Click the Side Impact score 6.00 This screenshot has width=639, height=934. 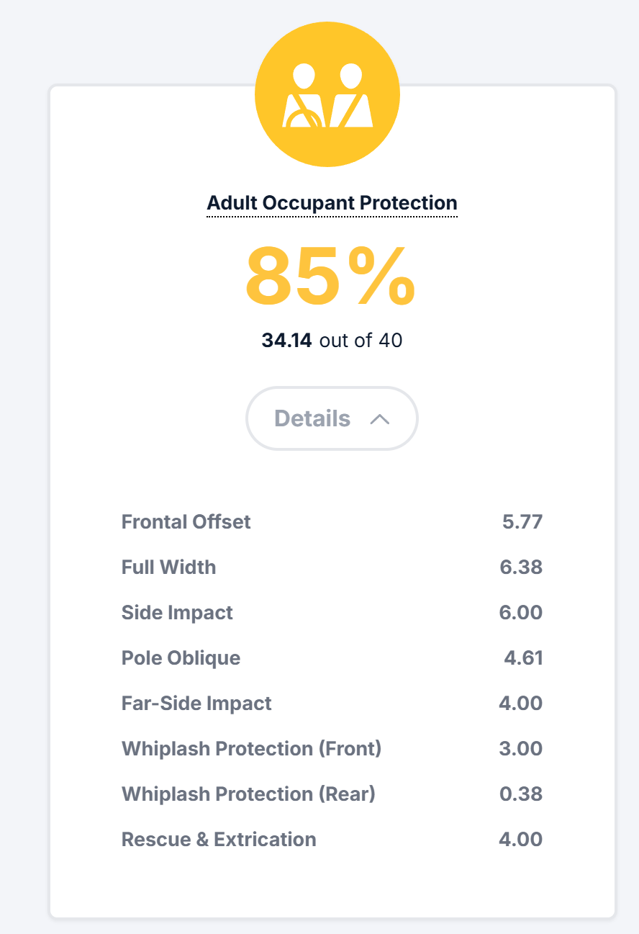click(521, 612)
